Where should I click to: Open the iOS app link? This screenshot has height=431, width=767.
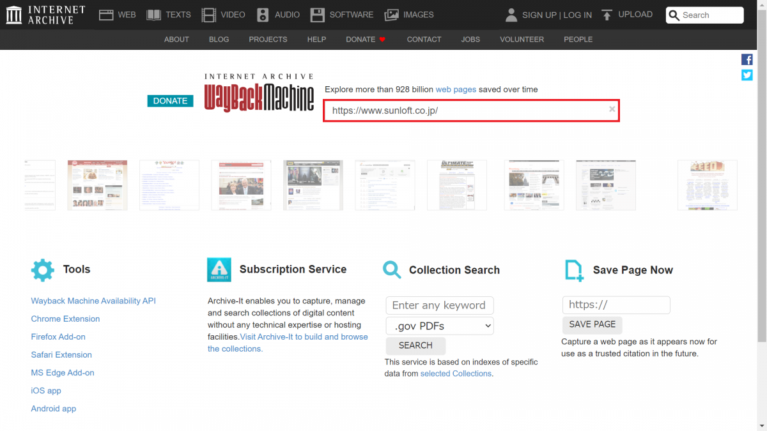tap(46, 390)
